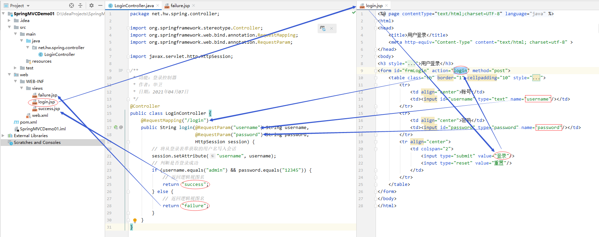Expand the .idea folder
599x237 pixels.
(x=9, y=21)
